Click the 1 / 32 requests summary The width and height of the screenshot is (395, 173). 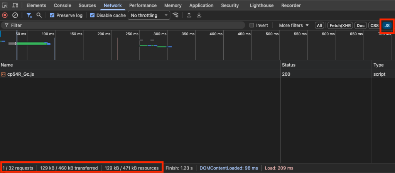pos(18,168)
